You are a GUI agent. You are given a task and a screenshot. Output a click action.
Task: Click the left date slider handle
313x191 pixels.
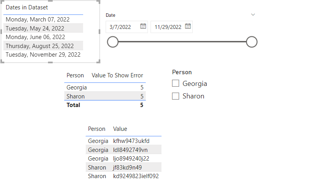point(113,42)
